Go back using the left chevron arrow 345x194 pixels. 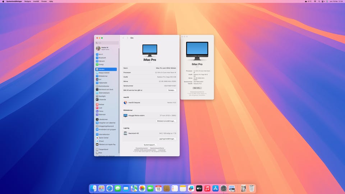(123, 38)
